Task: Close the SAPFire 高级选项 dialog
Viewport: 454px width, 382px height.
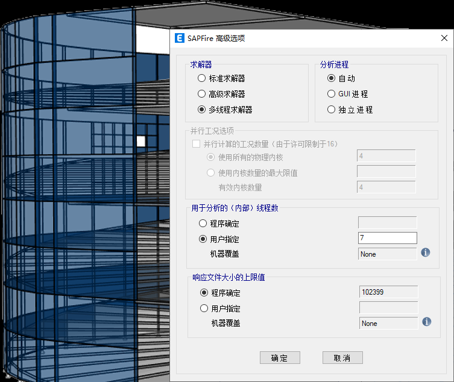Action: click(444, 38)
